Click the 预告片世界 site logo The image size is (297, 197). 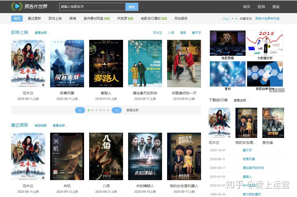29,6
